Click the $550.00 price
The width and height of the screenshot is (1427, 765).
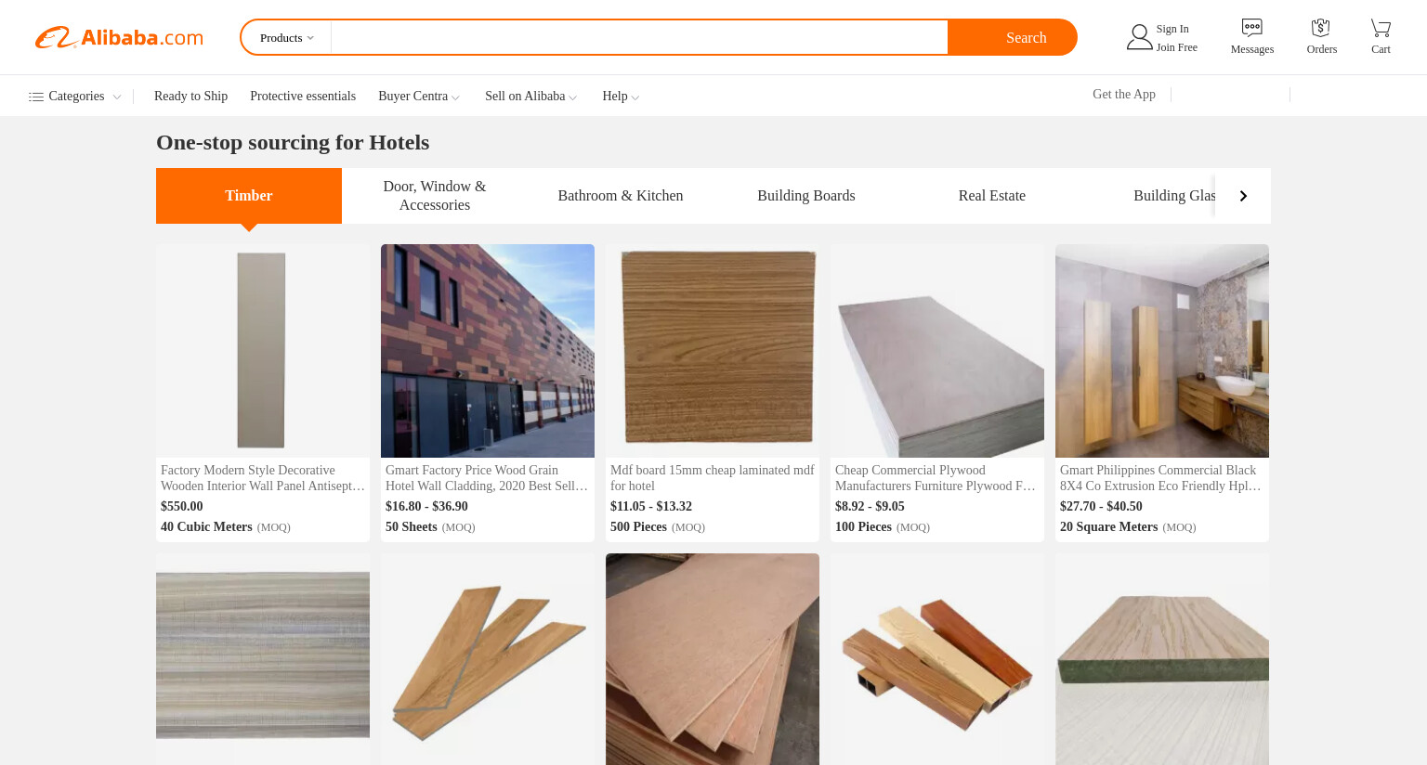(x=182, y=506)
